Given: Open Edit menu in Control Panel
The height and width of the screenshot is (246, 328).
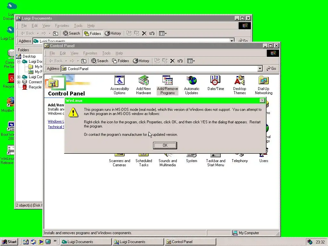Looking at the screenshot, I should pyautogui.click(x=63, y=53).
